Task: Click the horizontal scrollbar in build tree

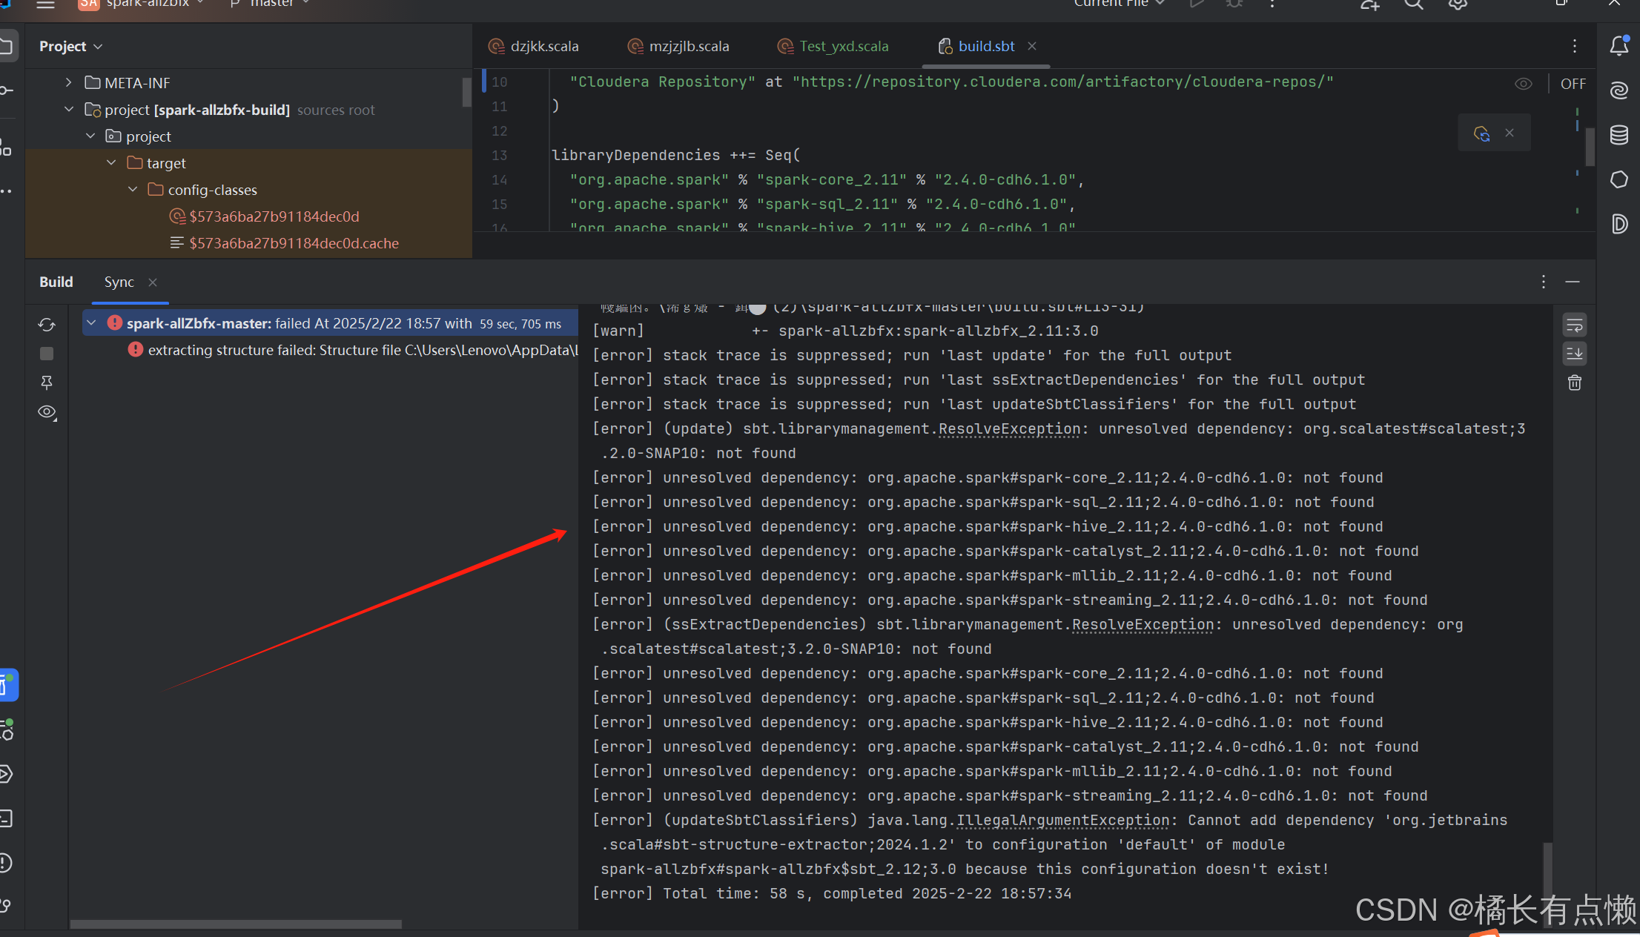Action: click(236, 924)
